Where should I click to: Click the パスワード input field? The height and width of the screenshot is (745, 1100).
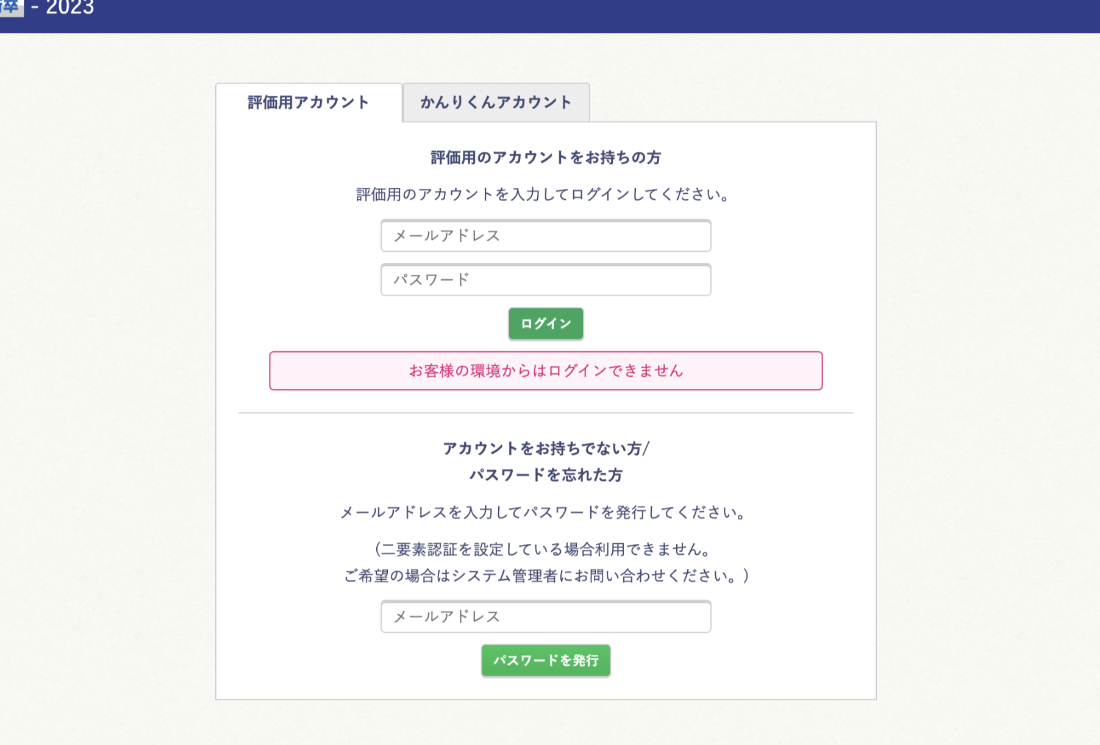click(x=546, y=280)
